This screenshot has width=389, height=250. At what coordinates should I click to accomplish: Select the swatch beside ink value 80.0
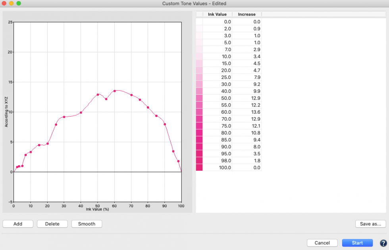[x=199, y=133]
